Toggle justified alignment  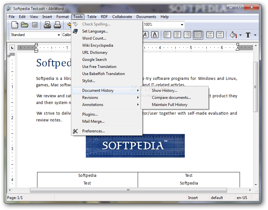(x=198, y=35)
